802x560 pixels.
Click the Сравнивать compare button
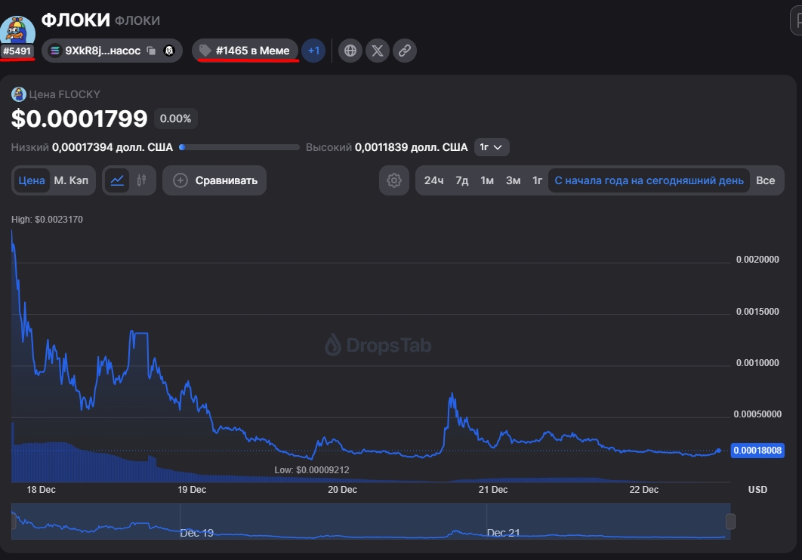[x=214, y=180]
